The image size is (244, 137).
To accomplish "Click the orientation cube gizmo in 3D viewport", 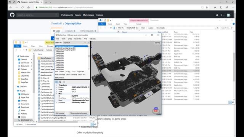I will 156,110.
